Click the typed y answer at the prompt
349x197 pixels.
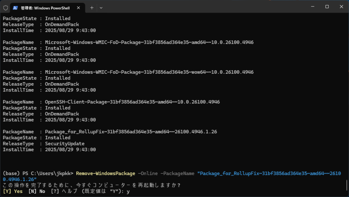128,192
